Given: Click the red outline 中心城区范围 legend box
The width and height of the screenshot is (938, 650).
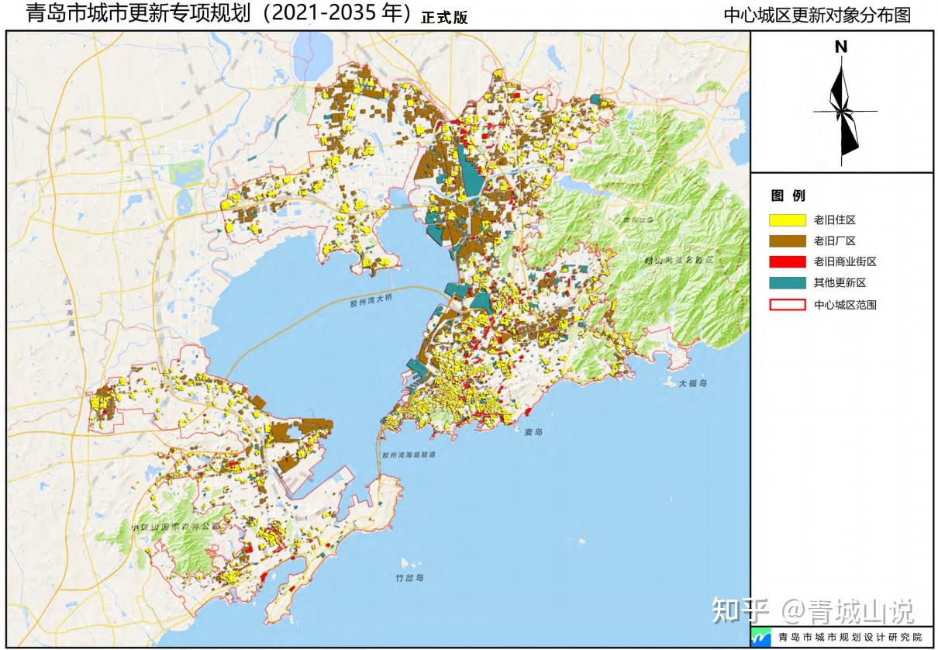Looking at the screenshot, I should tap(788, 305).
